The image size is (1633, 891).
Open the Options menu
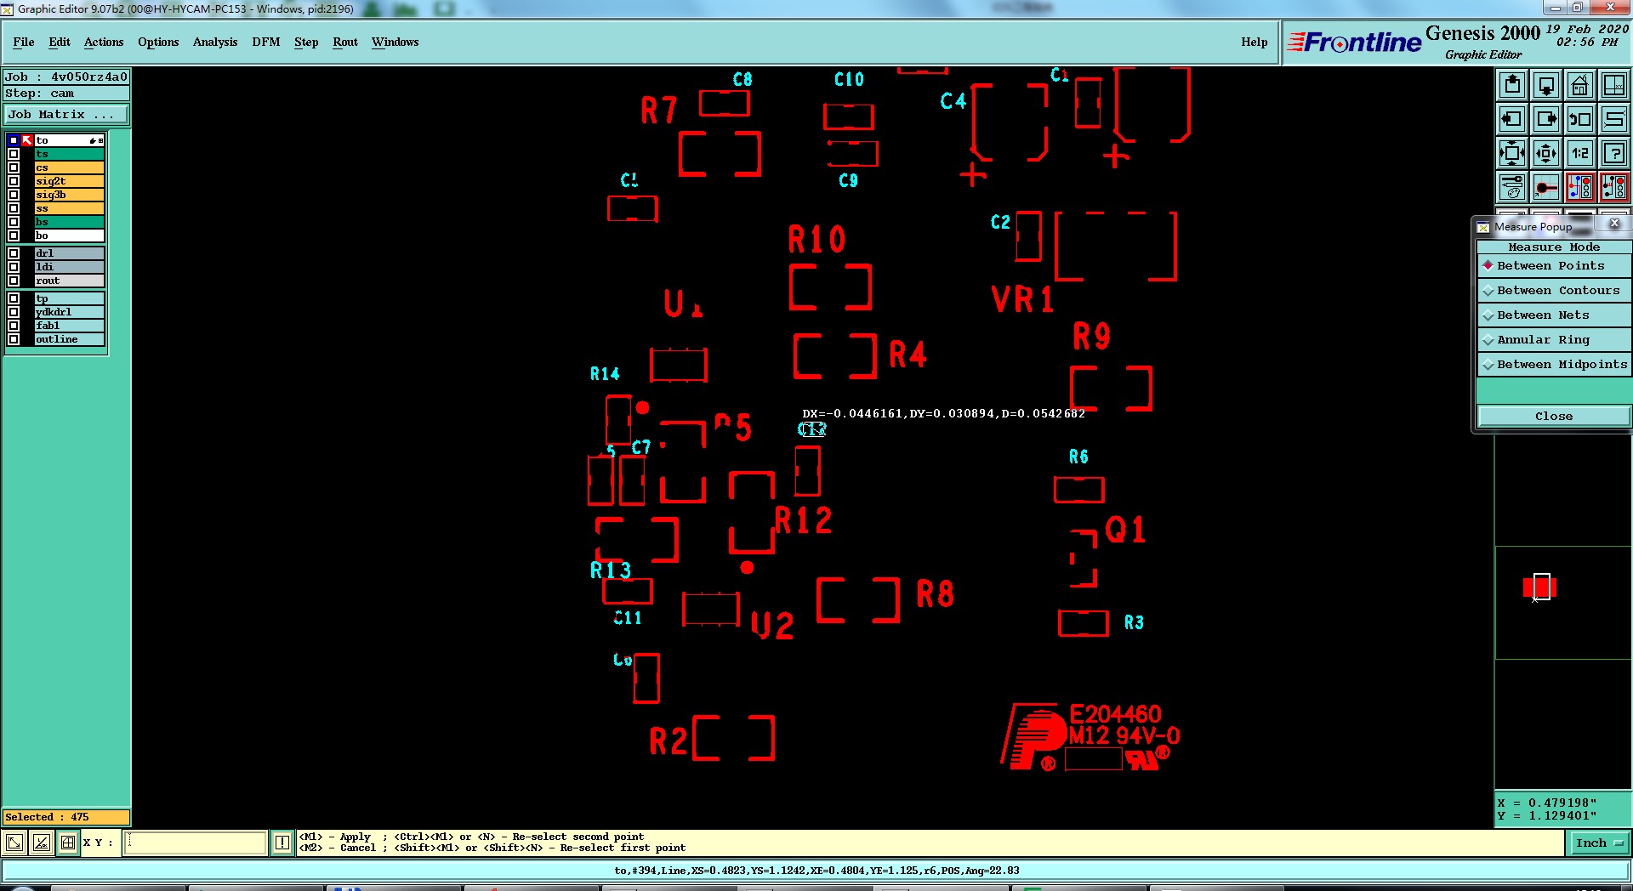coord(158,42)
